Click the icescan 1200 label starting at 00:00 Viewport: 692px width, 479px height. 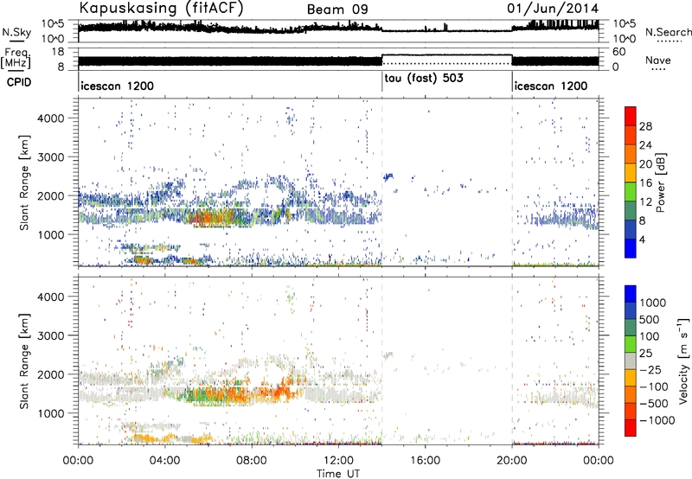[117, 86]
